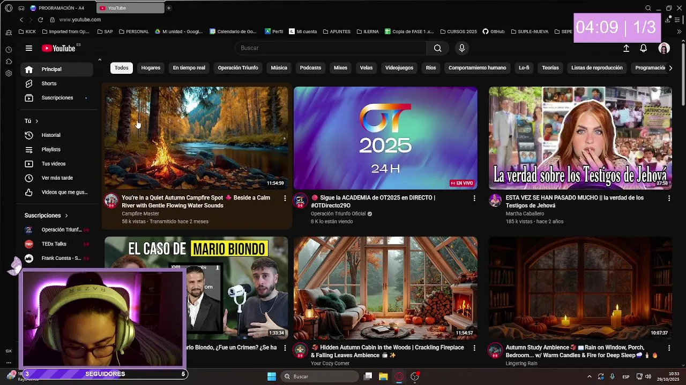The image size is (686, 385).
Task: Open a new browser tab
Action: (168, 8)
